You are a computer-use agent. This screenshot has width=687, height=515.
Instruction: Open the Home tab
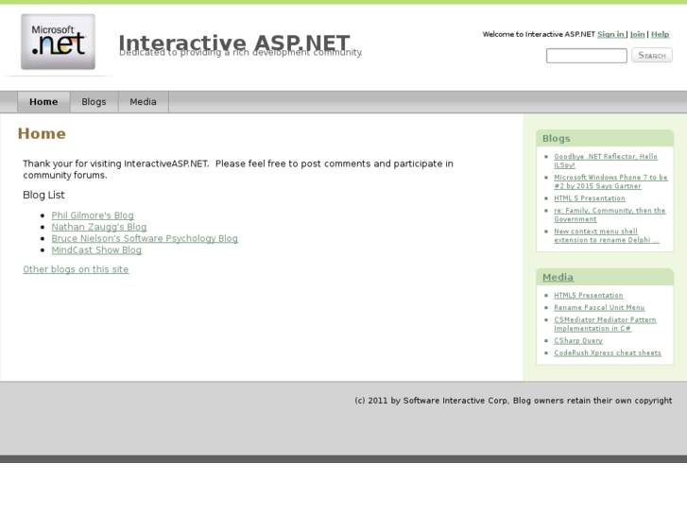point(43,102)
